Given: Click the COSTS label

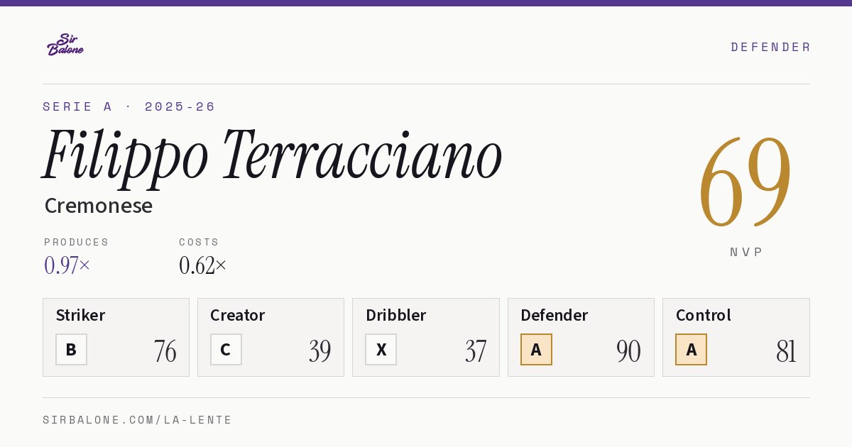Looking at the screenshot, I should click(x=200, y=242).
